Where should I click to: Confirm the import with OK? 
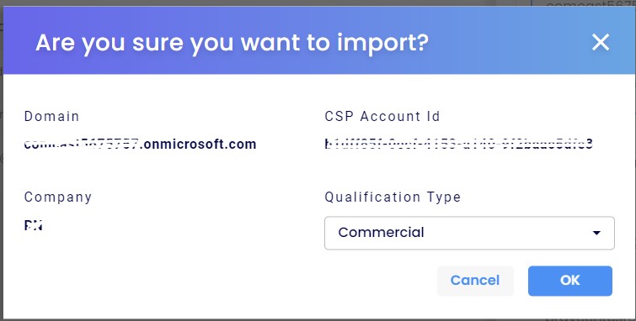click(x=570, y=281)
